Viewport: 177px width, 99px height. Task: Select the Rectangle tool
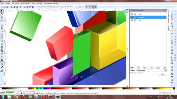[x=2, y=24]
